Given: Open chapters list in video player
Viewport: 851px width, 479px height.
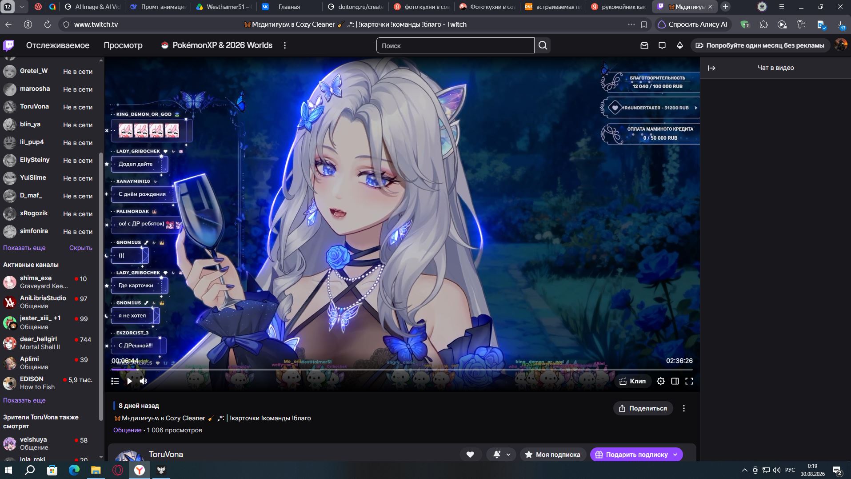Looking at the screenshot, I should [x=115, y=381].
